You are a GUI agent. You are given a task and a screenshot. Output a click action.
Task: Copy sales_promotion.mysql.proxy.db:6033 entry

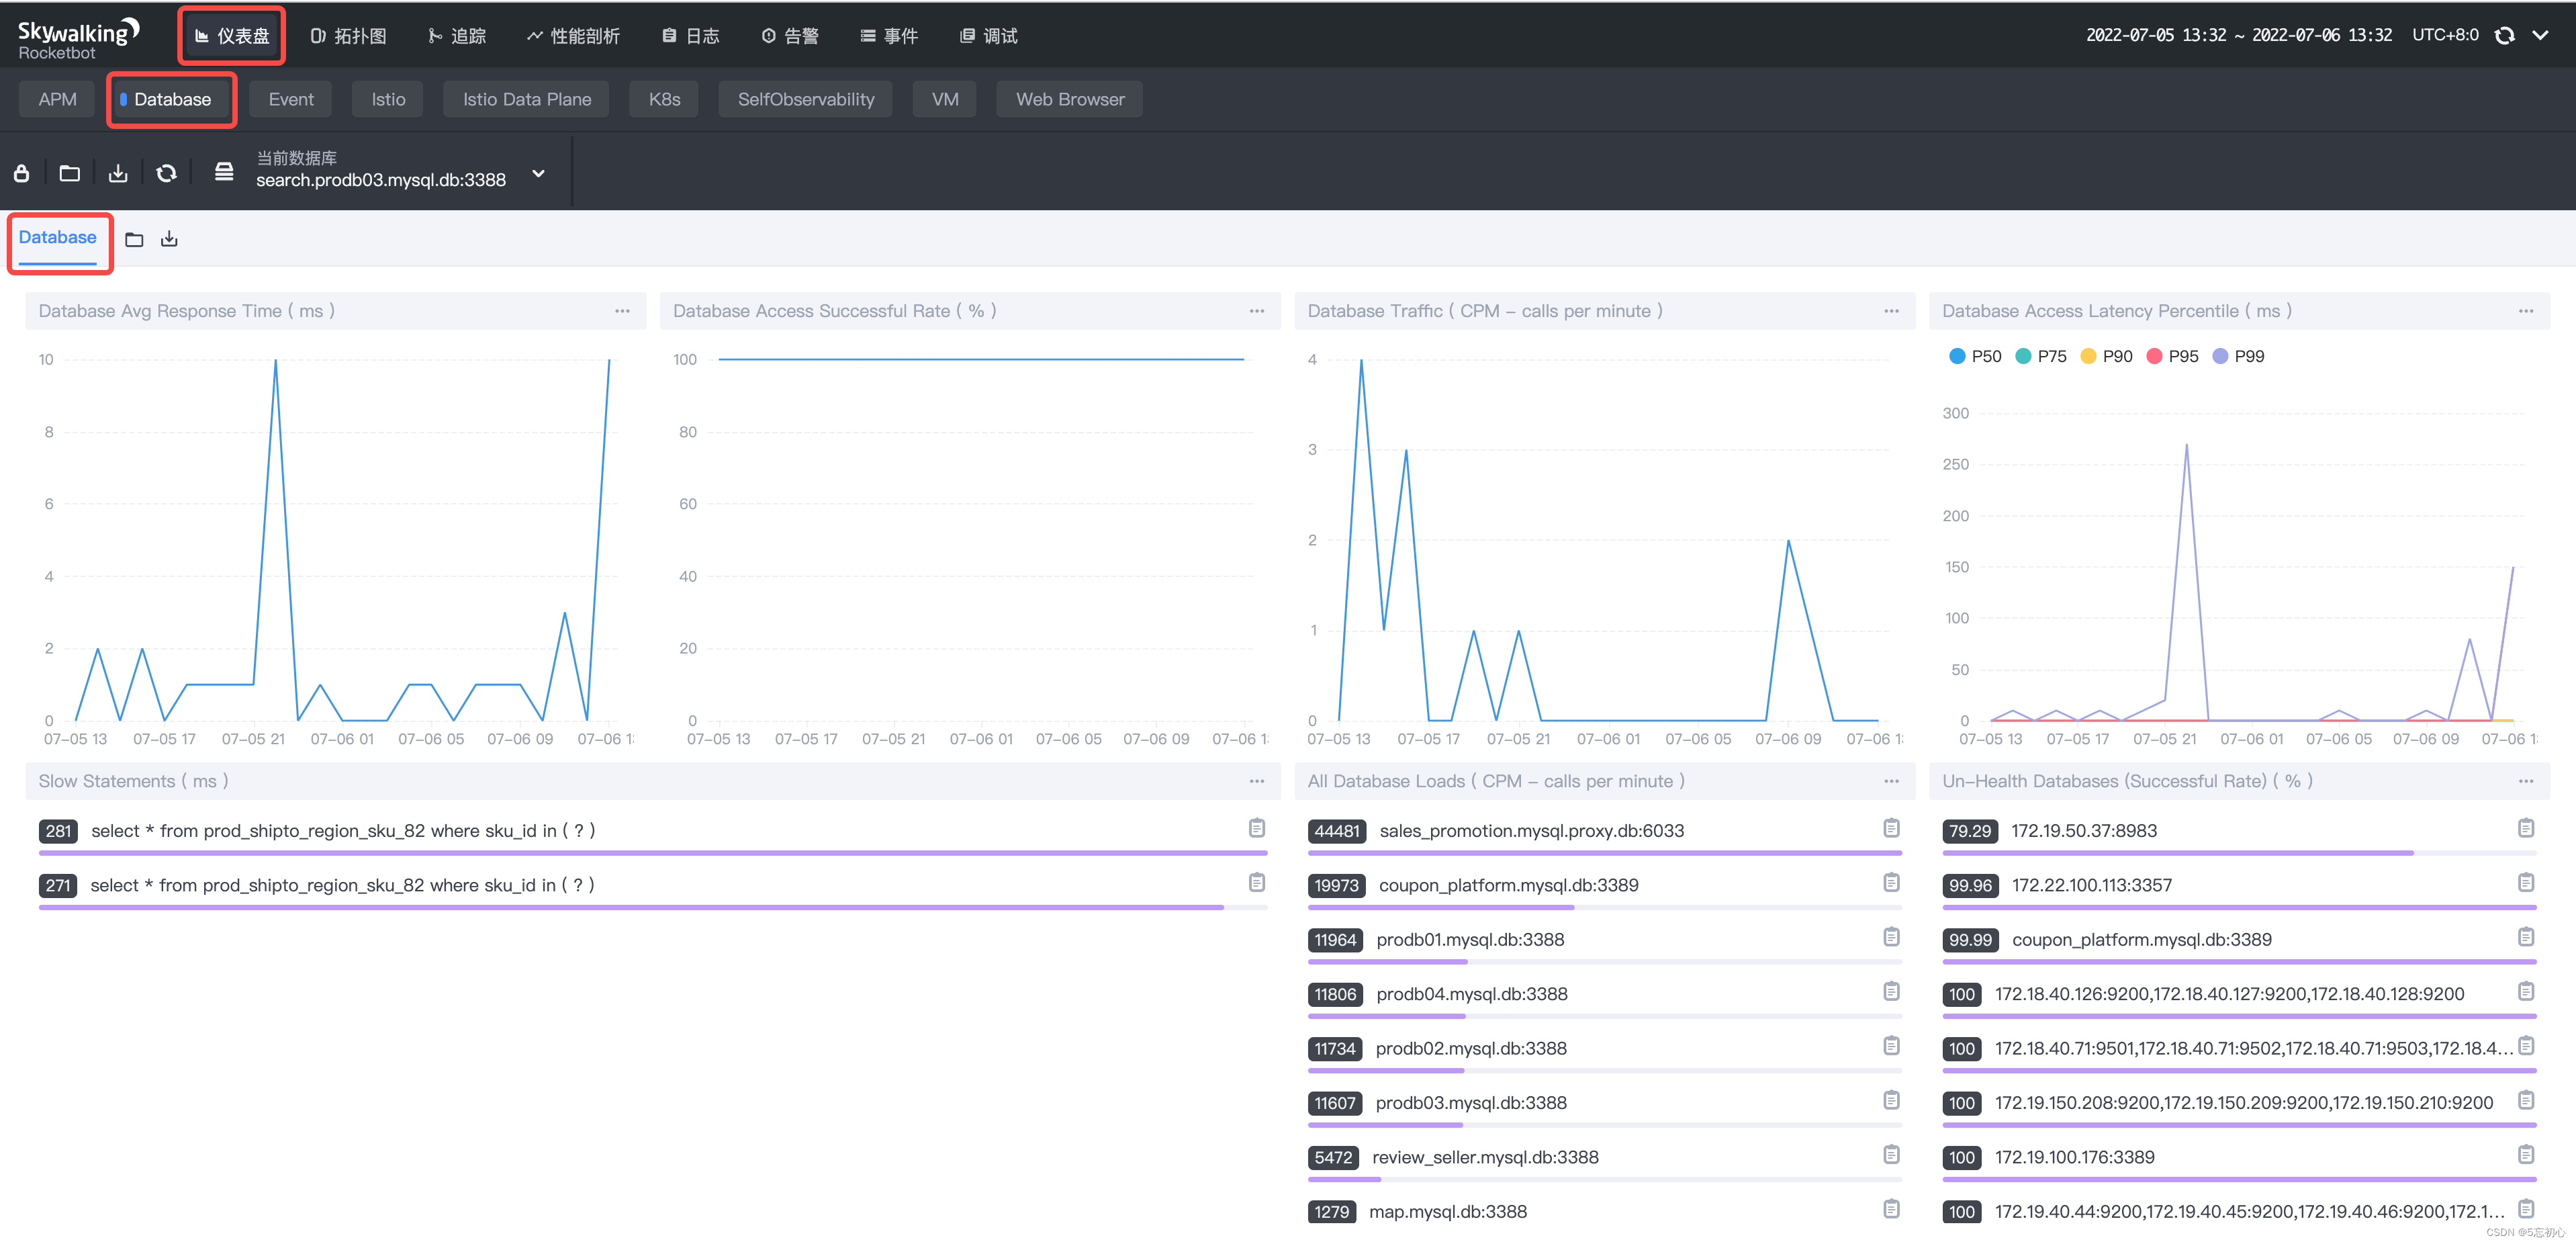pyautogui.click(x=1891, y=828)
